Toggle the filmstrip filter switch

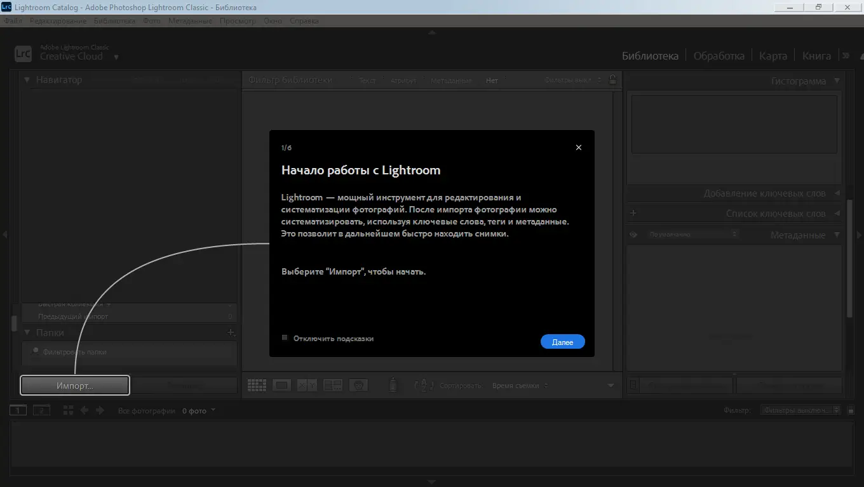851,410
